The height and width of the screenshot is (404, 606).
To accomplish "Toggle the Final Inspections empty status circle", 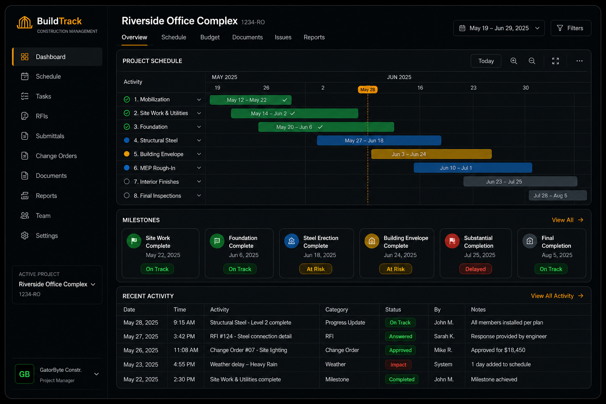I will (x=127, y=195).
